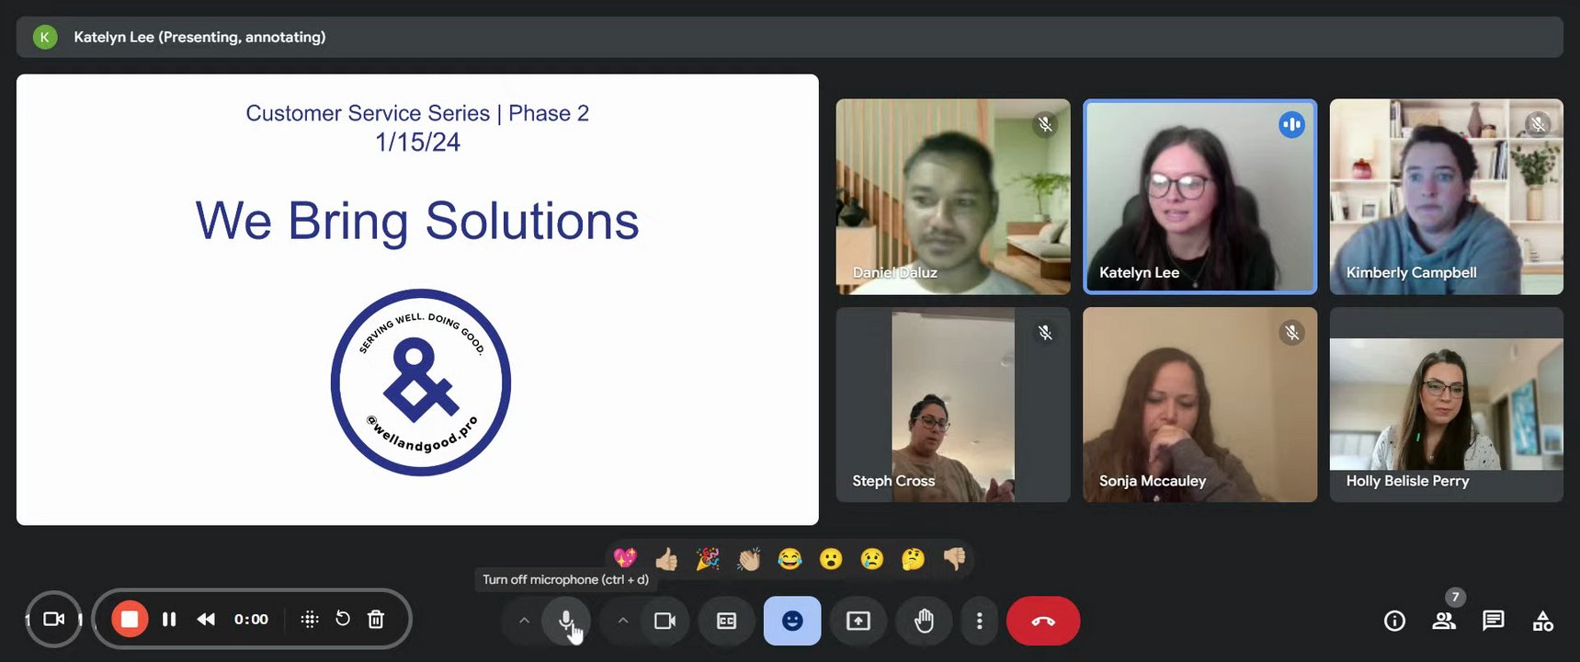Select Sonja Mccauley video tile
Image resolution: width=1580 pixels, height=662 pixels.
1199,405
